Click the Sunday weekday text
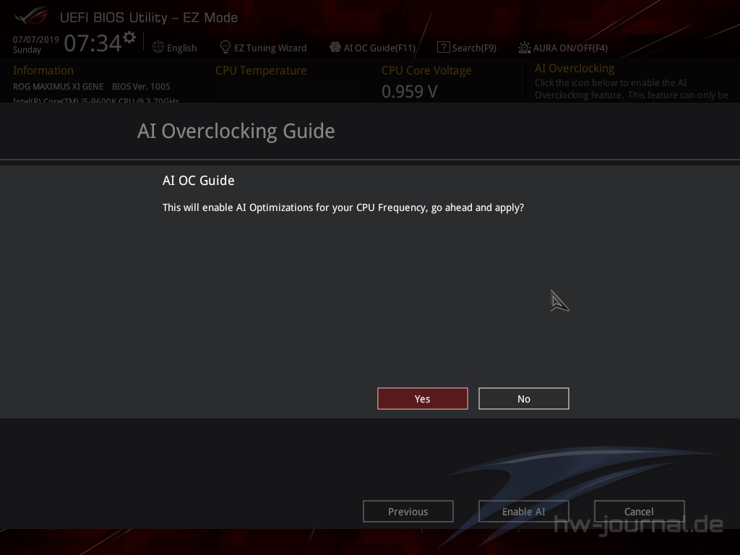 click(27, 50)
